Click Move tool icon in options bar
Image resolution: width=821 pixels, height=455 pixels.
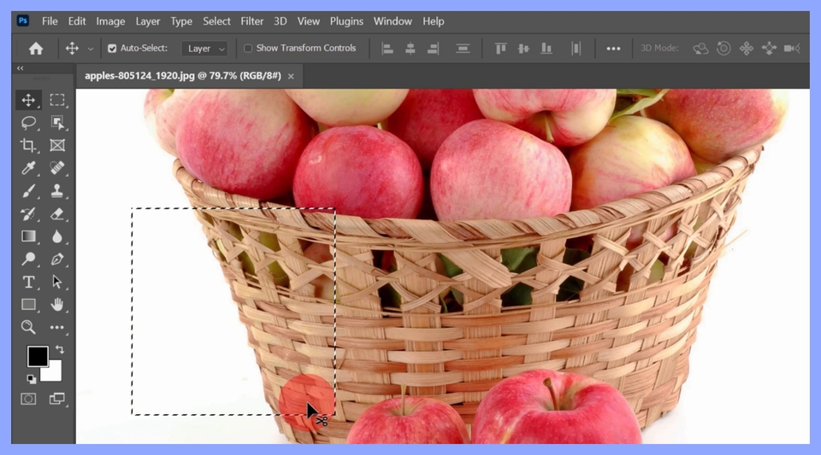(x=72, y=49)
